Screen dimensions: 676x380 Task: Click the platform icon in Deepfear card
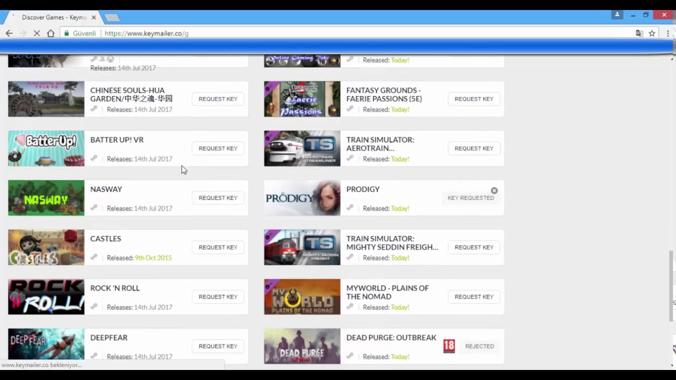(94, 357)
